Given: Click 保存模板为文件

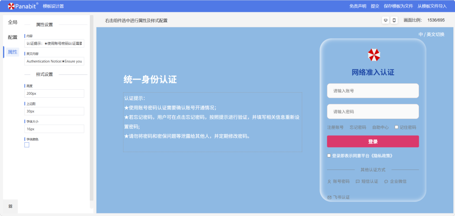Looking at the screenshot, I should pyautogui.click(x=398, y=6).
